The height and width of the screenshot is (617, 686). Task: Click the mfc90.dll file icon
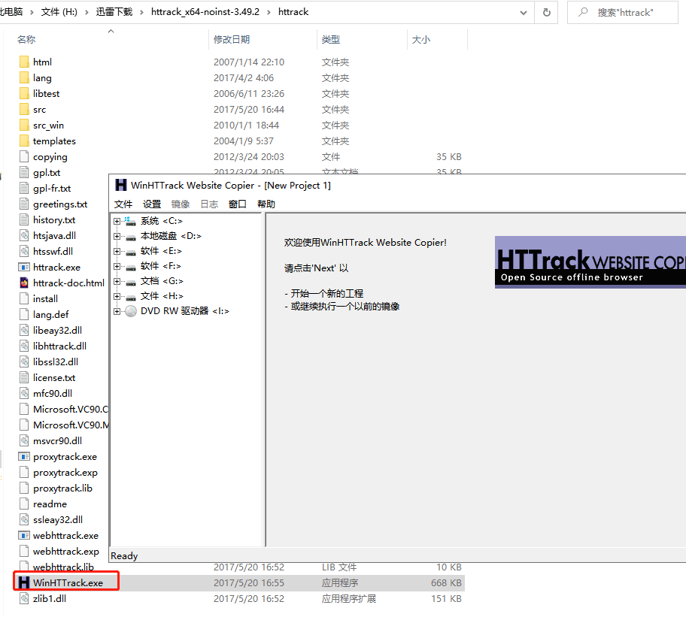click(x=25, y=393)
